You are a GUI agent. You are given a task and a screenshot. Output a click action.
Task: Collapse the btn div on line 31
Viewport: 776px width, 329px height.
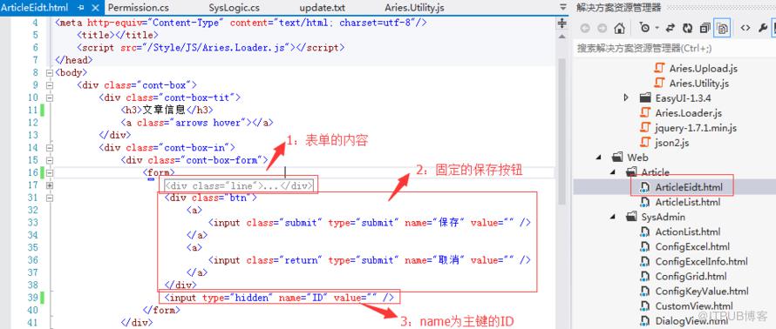(x=49, y=198)
